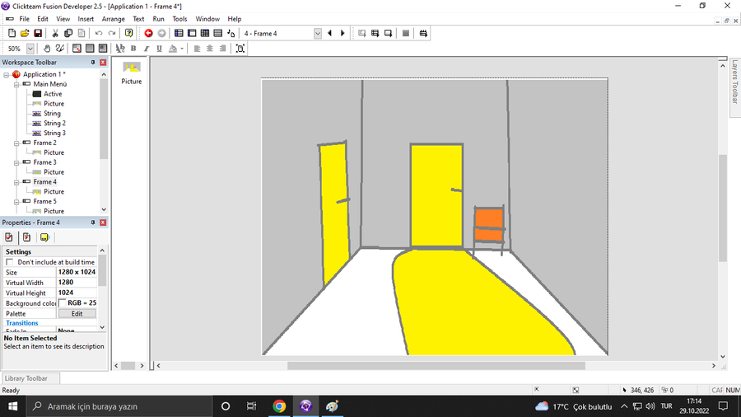Open the 4 - Frame 4 selector dropdown
Image resolution: width=741 pixels, height=417 pixels.
pyautogui.click(x=318, y=33)
